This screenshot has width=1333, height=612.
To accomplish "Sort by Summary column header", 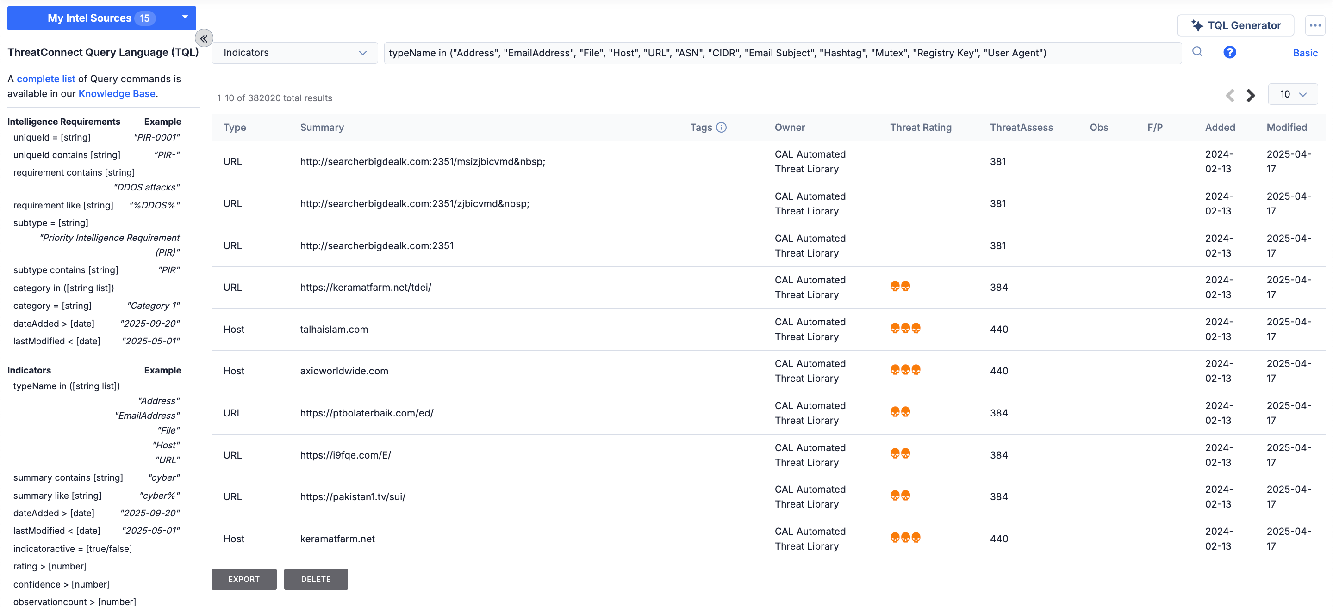I will coord(322,128).
